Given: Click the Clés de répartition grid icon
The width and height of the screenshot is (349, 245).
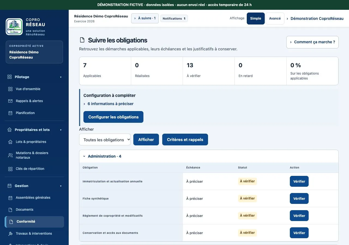Looking at the screenshot, I should [10, 169].
